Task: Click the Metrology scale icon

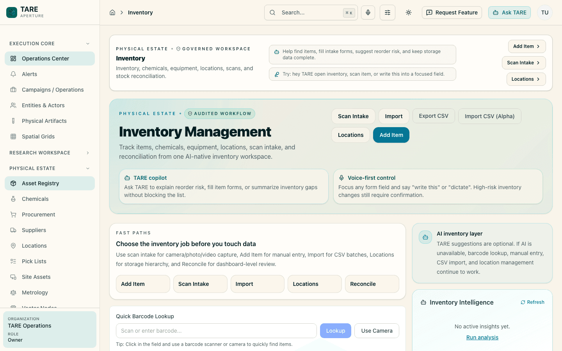Action: (x=13, y=292)
